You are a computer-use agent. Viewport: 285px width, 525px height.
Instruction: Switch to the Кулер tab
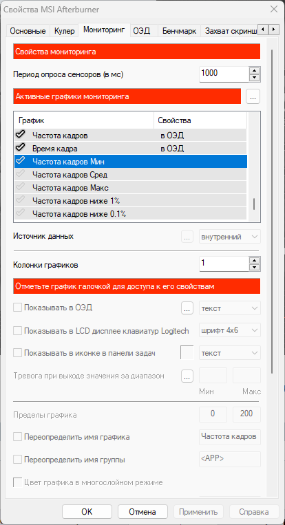click(64, 32)
